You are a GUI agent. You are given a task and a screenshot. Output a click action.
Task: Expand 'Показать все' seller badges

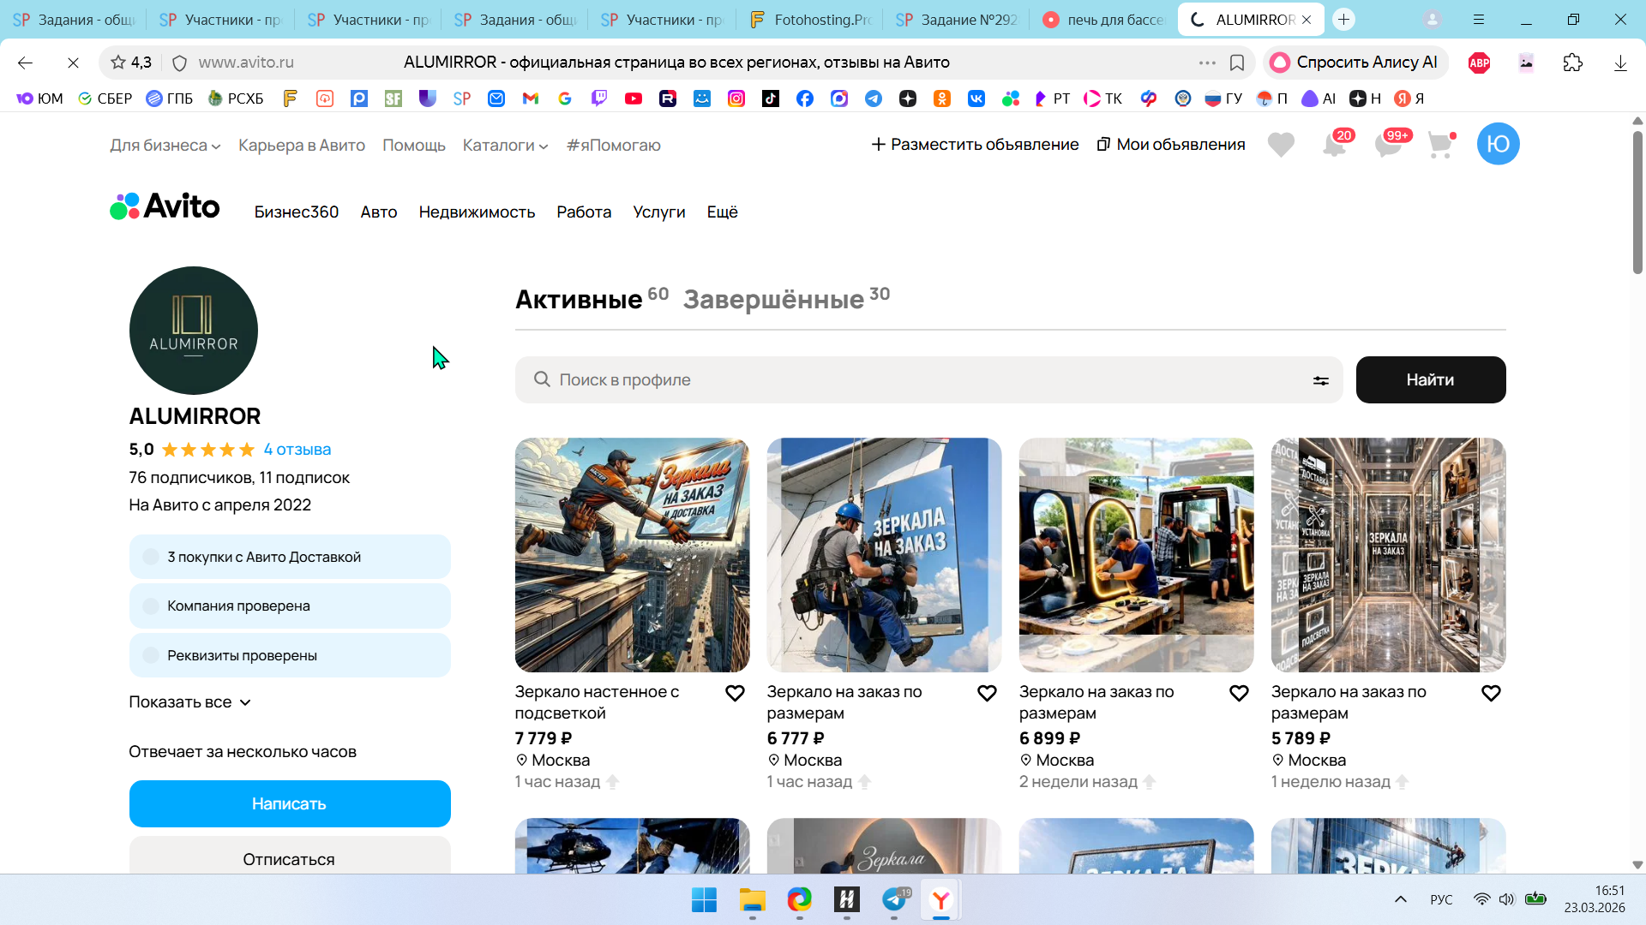pos(189,702)
